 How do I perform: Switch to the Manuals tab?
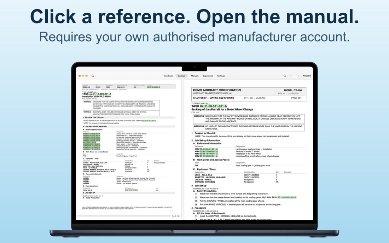coord(195,76)
